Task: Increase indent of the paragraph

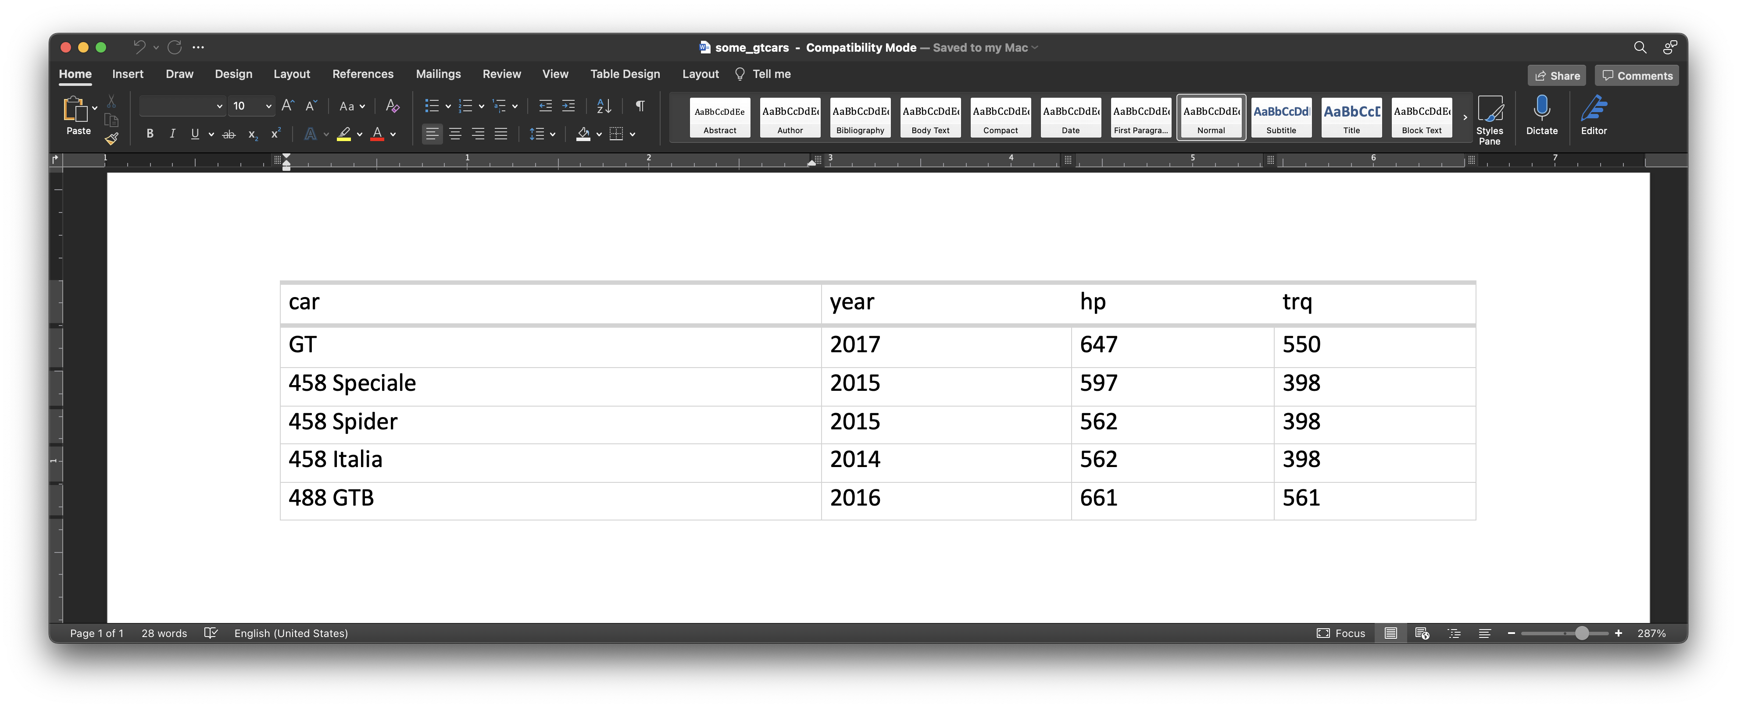Action: click(568, 106)
